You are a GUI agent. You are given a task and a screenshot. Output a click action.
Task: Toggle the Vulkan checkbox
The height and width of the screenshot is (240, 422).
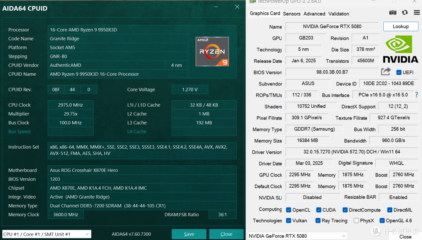click(x=288, y=220)
